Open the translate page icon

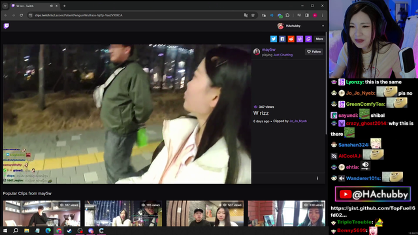(x=246, y=16)
